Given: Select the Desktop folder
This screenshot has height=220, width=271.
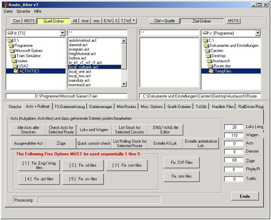Looking at the screenshot, I should 216,56.
